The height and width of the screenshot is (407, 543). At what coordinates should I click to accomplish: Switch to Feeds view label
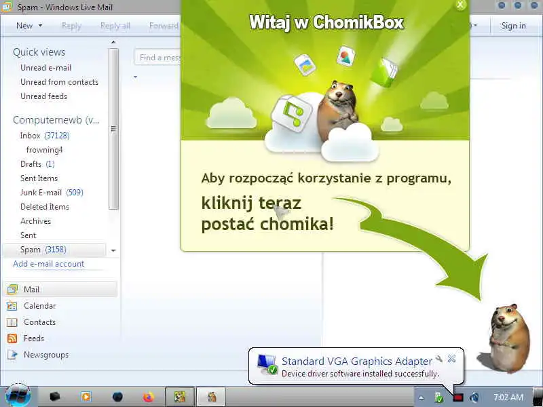[33, 338]
